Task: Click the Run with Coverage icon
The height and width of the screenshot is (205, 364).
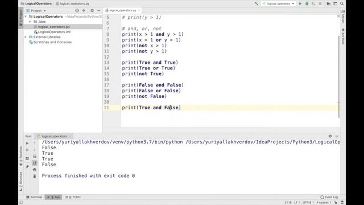Action: pos(313,3)
